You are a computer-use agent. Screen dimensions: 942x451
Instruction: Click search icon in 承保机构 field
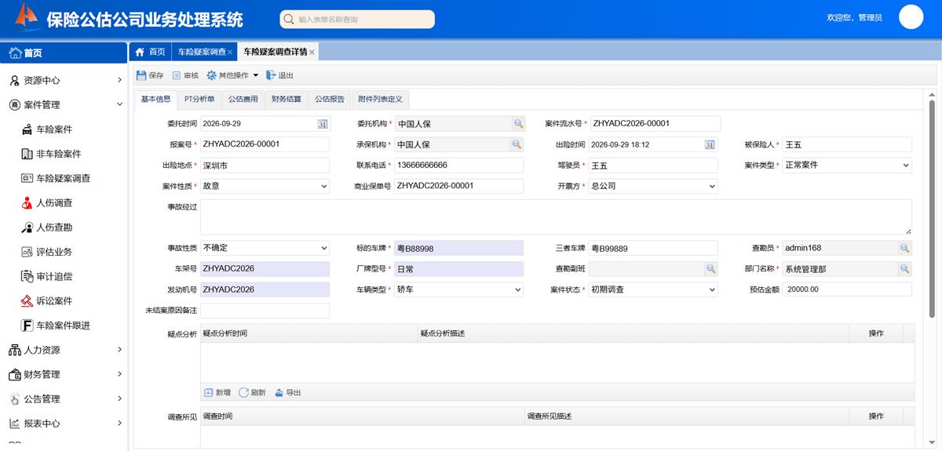[517, 145]
